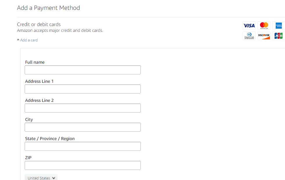This screenshot has width=285, height=180.
Task: Click inside the City text box
Action: pos(83,127)
